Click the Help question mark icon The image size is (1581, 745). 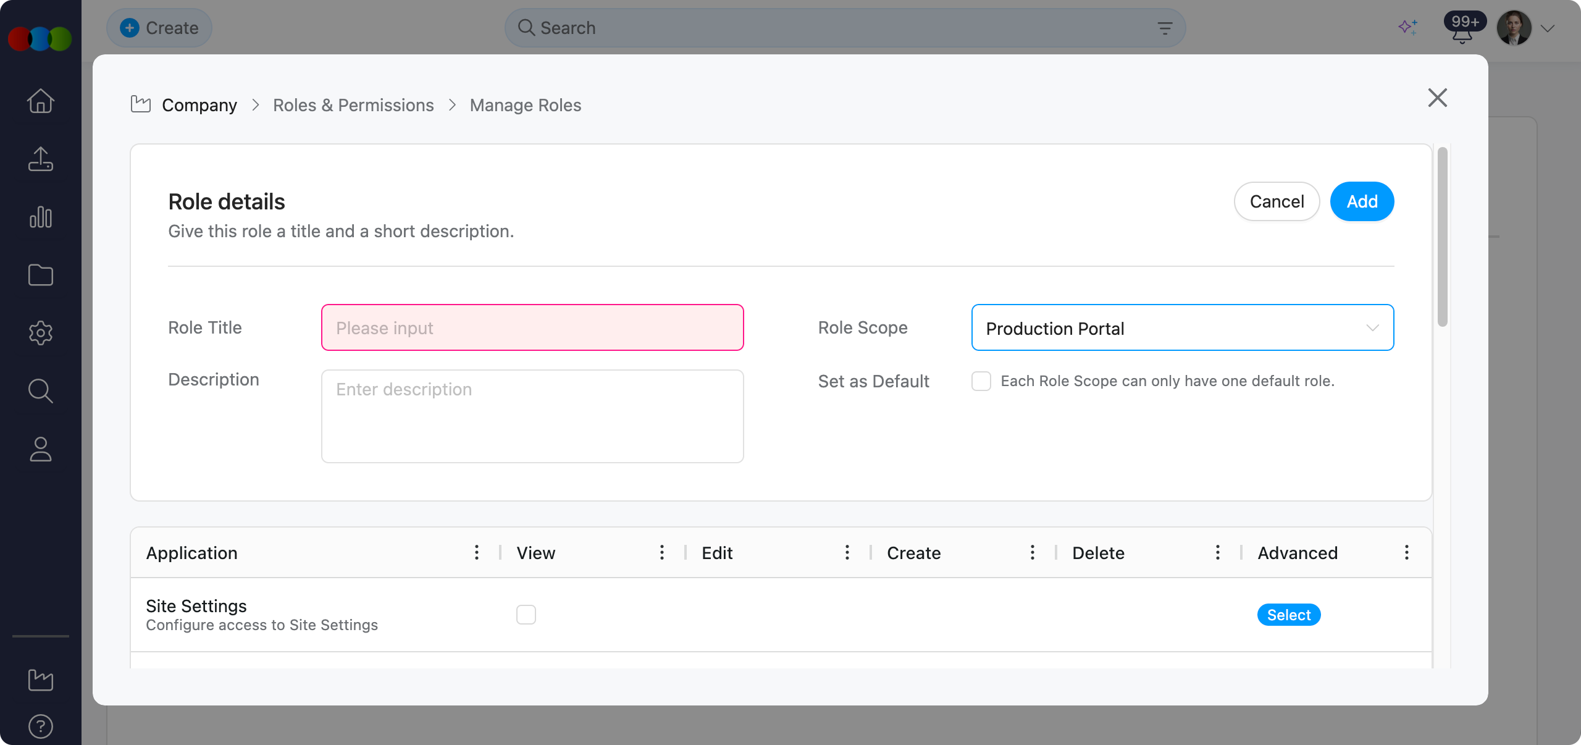point(40,726)
